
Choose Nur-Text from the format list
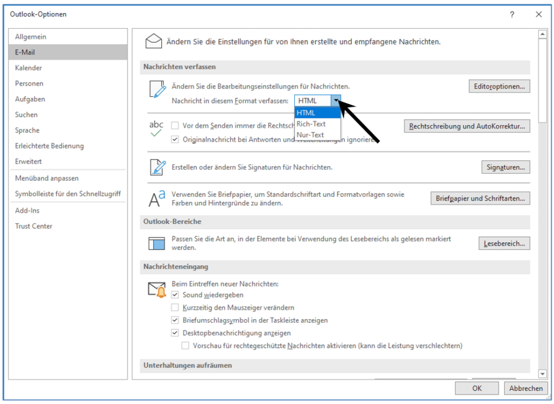coord(318,135)
